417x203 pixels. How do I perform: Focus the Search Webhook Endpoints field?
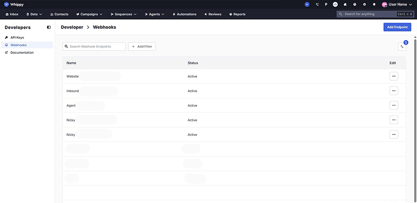pyautogui.click(x=94, y=46)
